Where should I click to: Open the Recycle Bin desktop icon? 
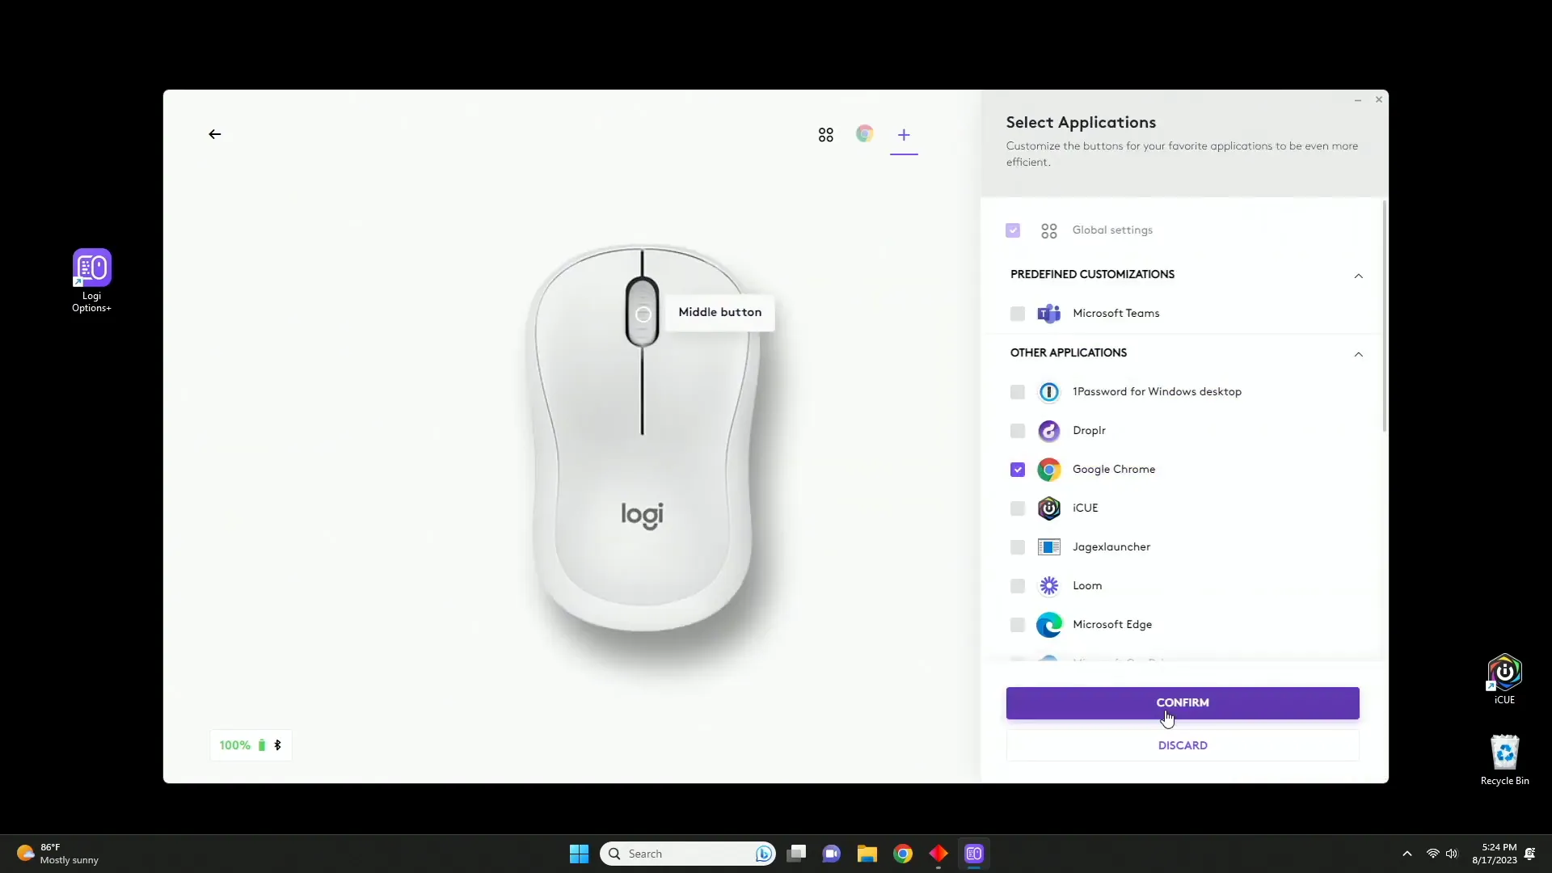click(1504, 760)
